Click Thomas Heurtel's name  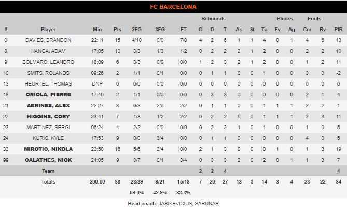pos(48,83)
